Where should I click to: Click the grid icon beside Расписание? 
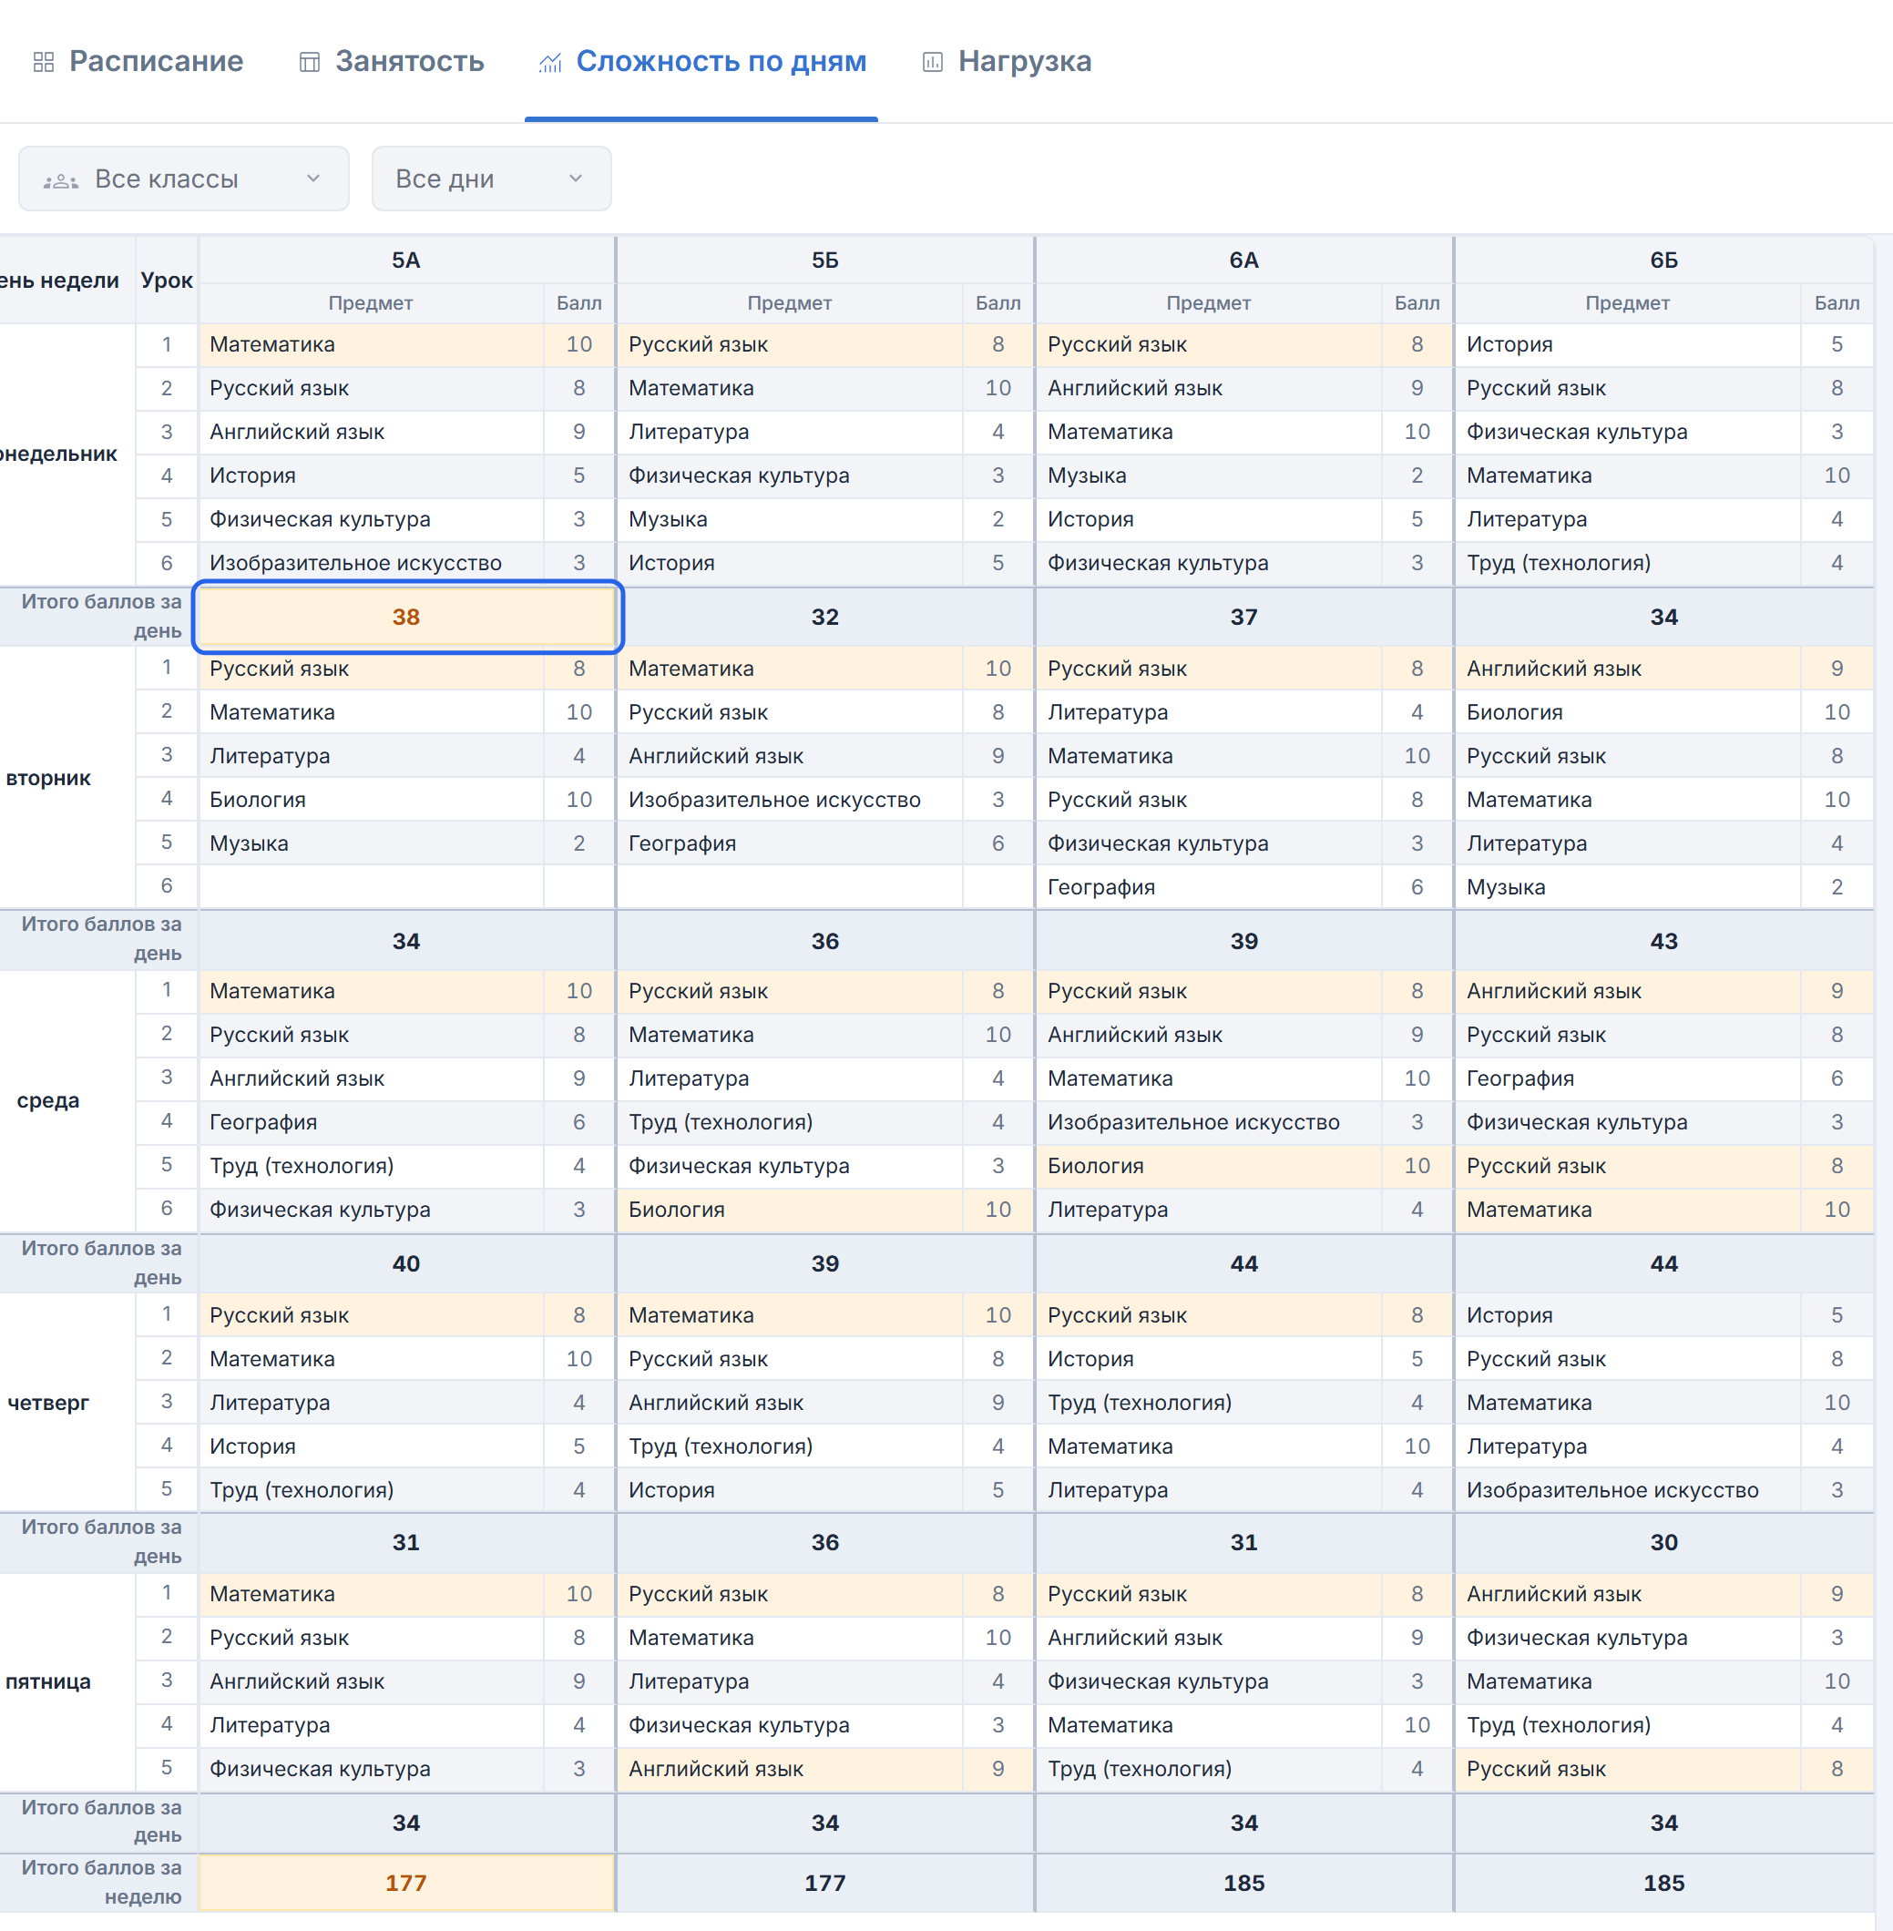pyautogui.click(x=43, y=62)
